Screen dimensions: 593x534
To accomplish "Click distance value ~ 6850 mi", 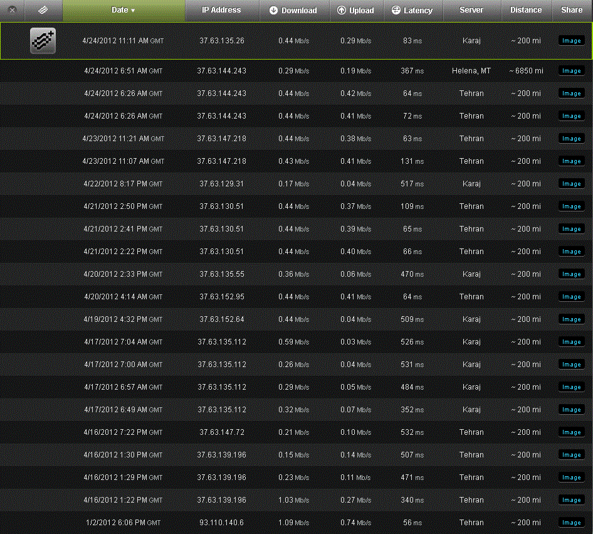I will (526, 71).
